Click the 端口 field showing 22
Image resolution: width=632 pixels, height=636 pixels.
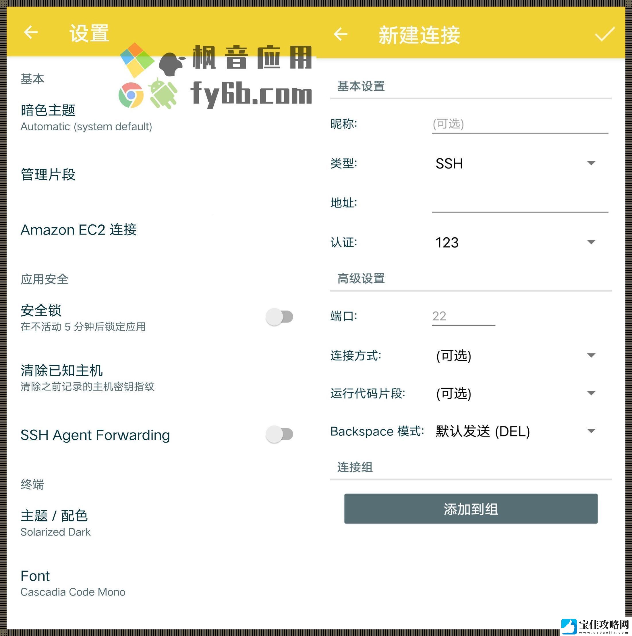(463, 316)
